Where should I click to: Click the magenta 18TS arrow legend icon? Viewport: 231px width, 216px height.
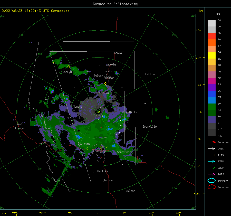tap(211, 174)
